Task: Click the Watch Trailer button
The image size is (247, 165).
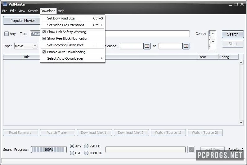Action: pos(57,133)
